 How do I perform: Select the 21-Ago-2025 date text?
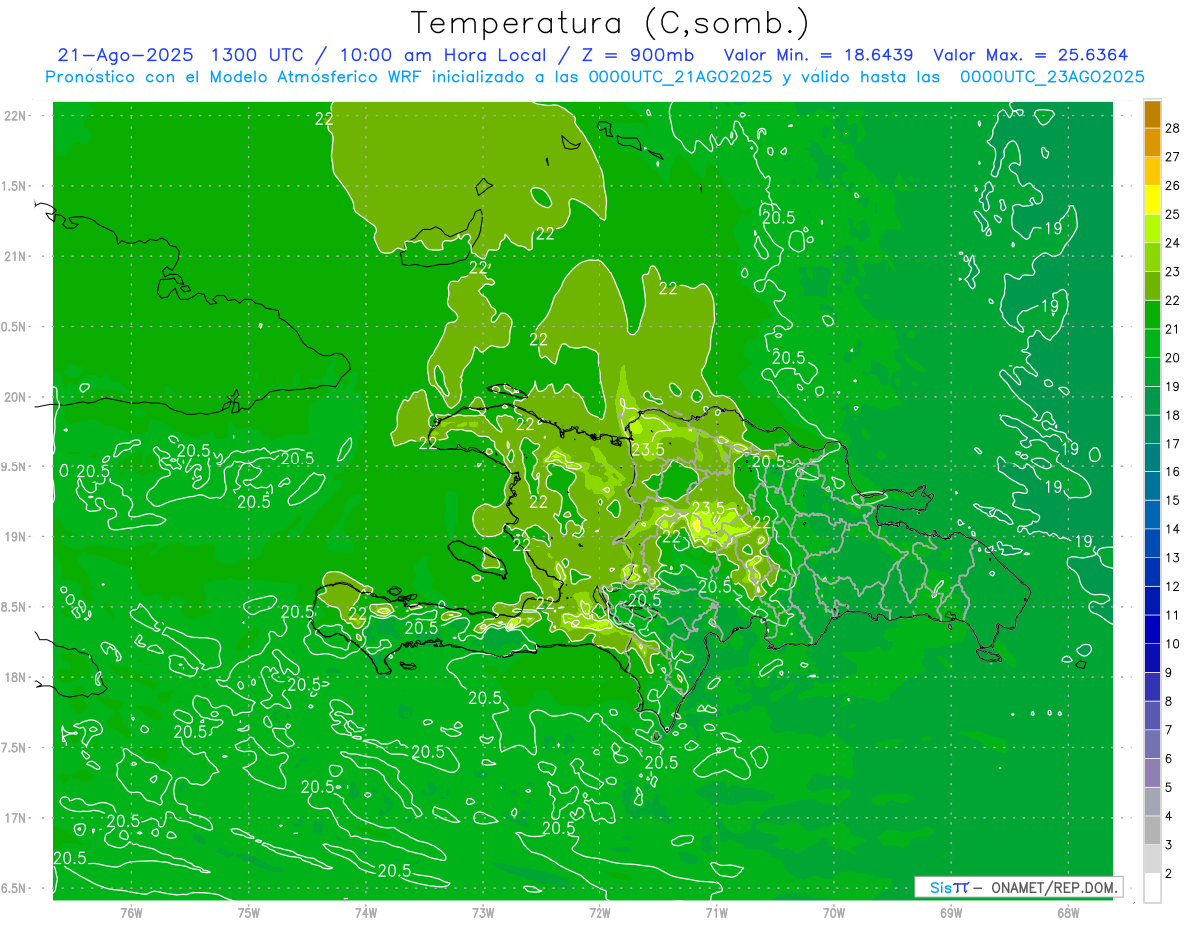point(125,55)
